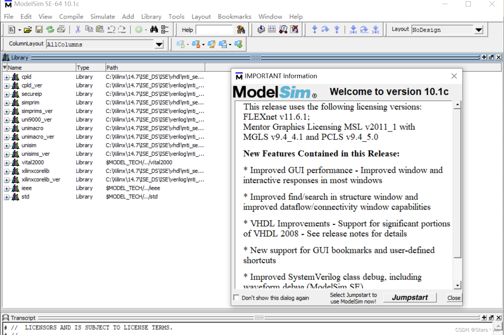The width and height of the screenshot is (504, 335).
Task: Click the Paste icon on the toolbar
Action: pos(100,29)
